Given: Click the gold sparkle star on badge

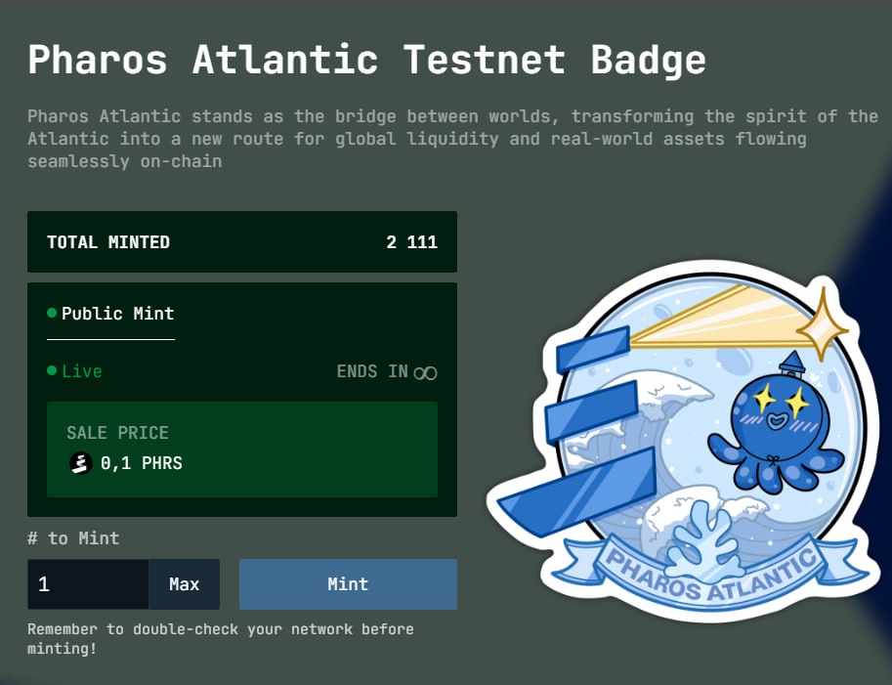Looking at the screenshot, I should [x=822, y=325].
